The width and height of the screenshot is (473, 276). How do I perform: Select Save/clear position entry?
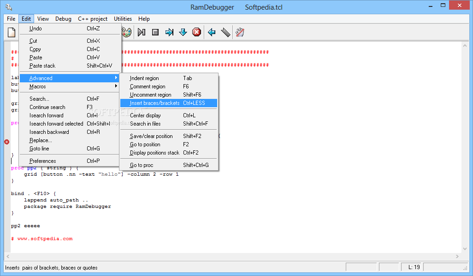(169, 136)
